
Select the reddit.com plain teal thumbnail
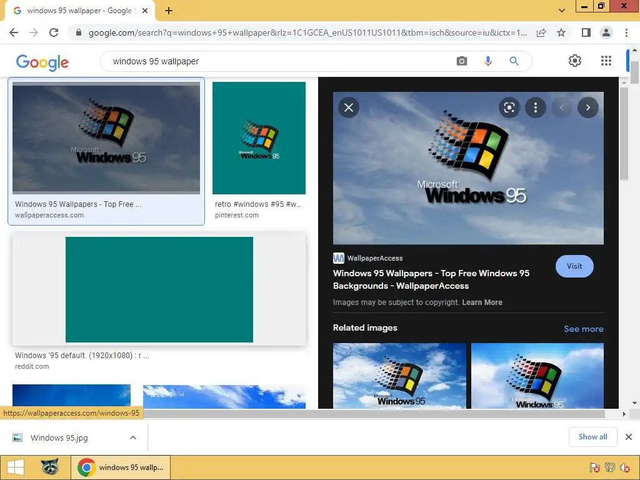tap(159, 289)
